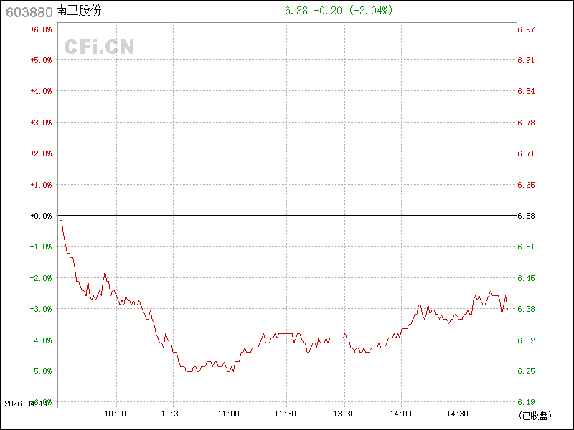This screenshot has width=574, height=430.
Task: Select the 11:30 time axis label
Action: [x=286, y=414]
